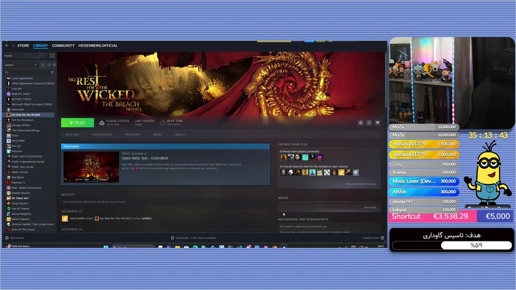Click the Sea of Thieves game icon
The height and width of the screenshot is (290, 516).
point(8,209)
